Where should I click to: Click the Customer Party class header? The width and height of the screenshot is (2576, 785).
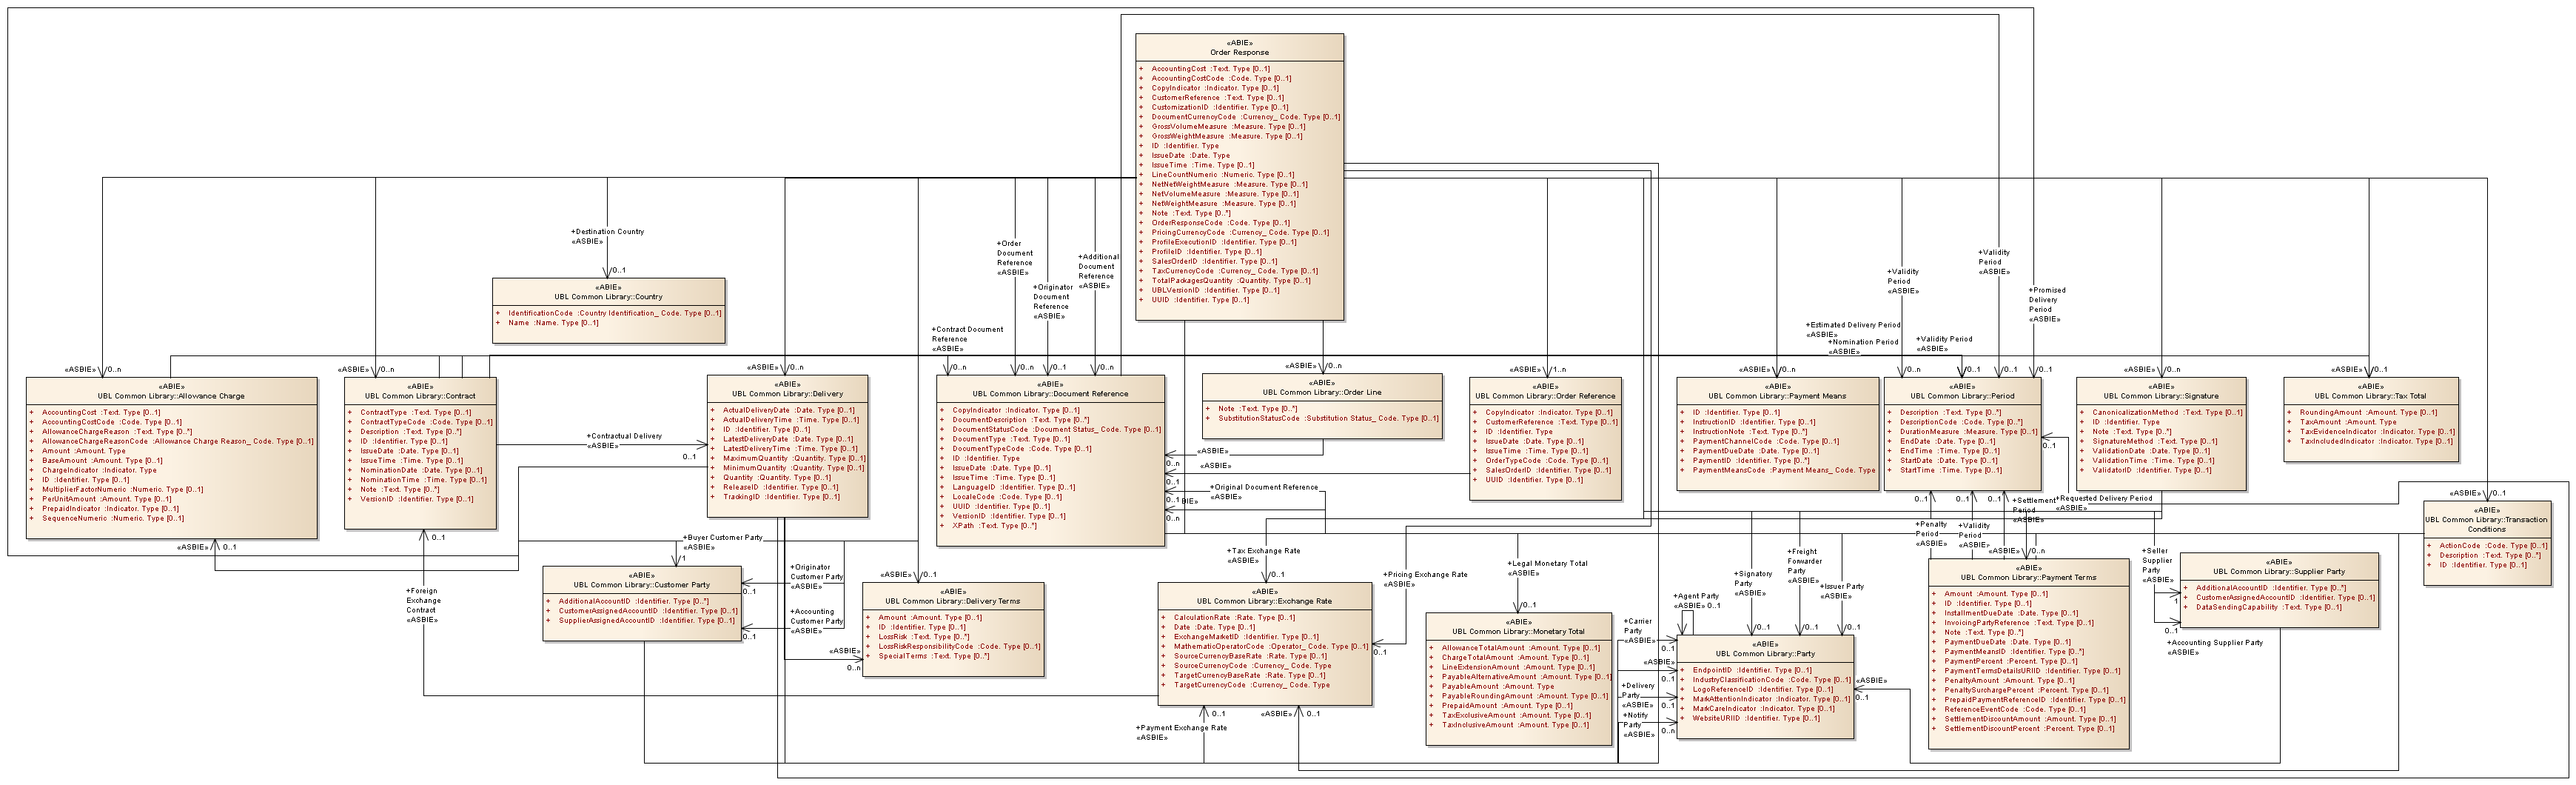click(x=641, y=585)
